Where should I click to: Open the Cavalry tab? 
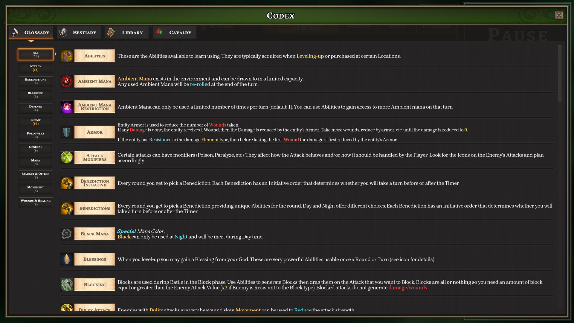[174, 33]
